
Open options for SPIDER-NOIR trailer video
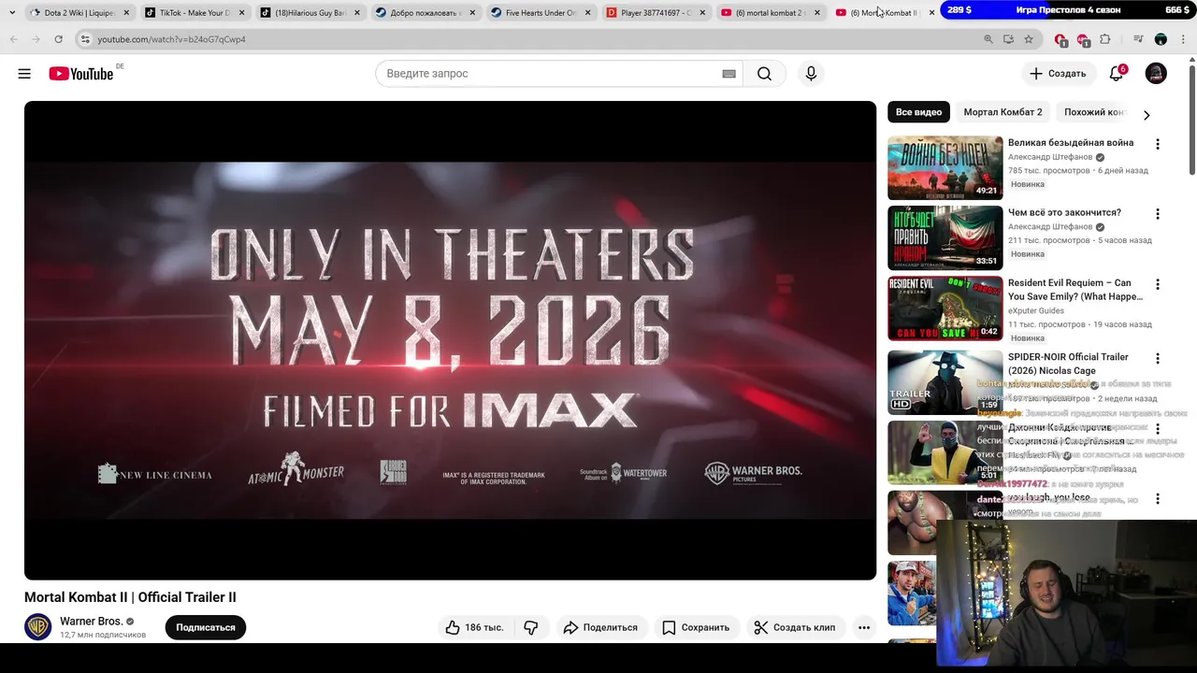point(1158,358)
